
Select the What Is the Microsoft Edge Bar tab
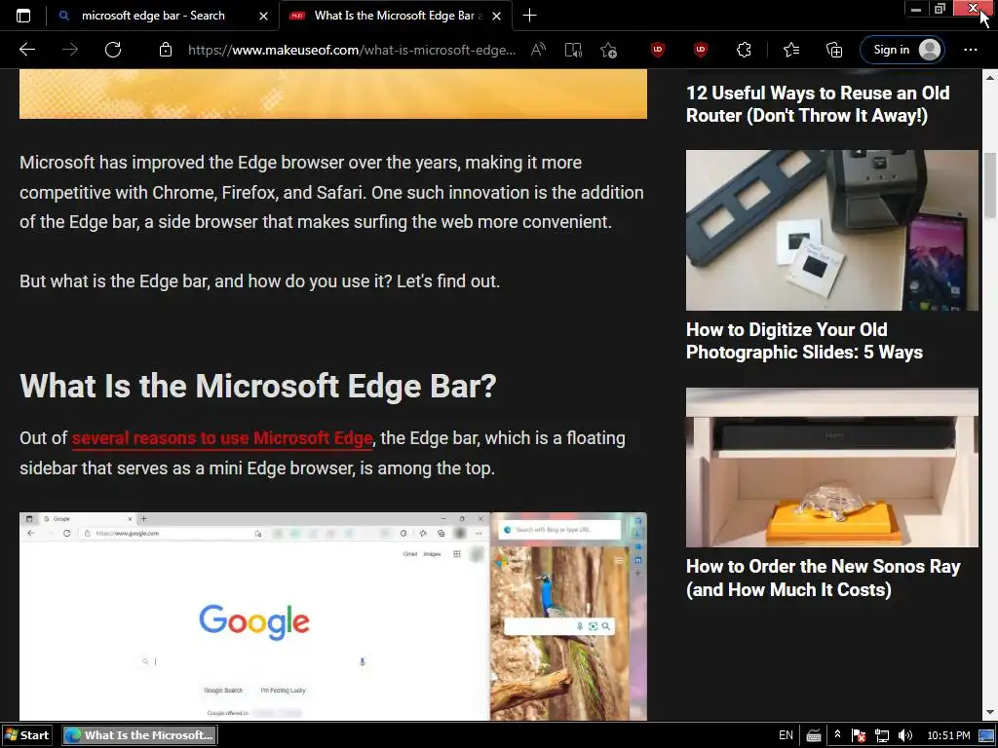(x=395, y=16)
